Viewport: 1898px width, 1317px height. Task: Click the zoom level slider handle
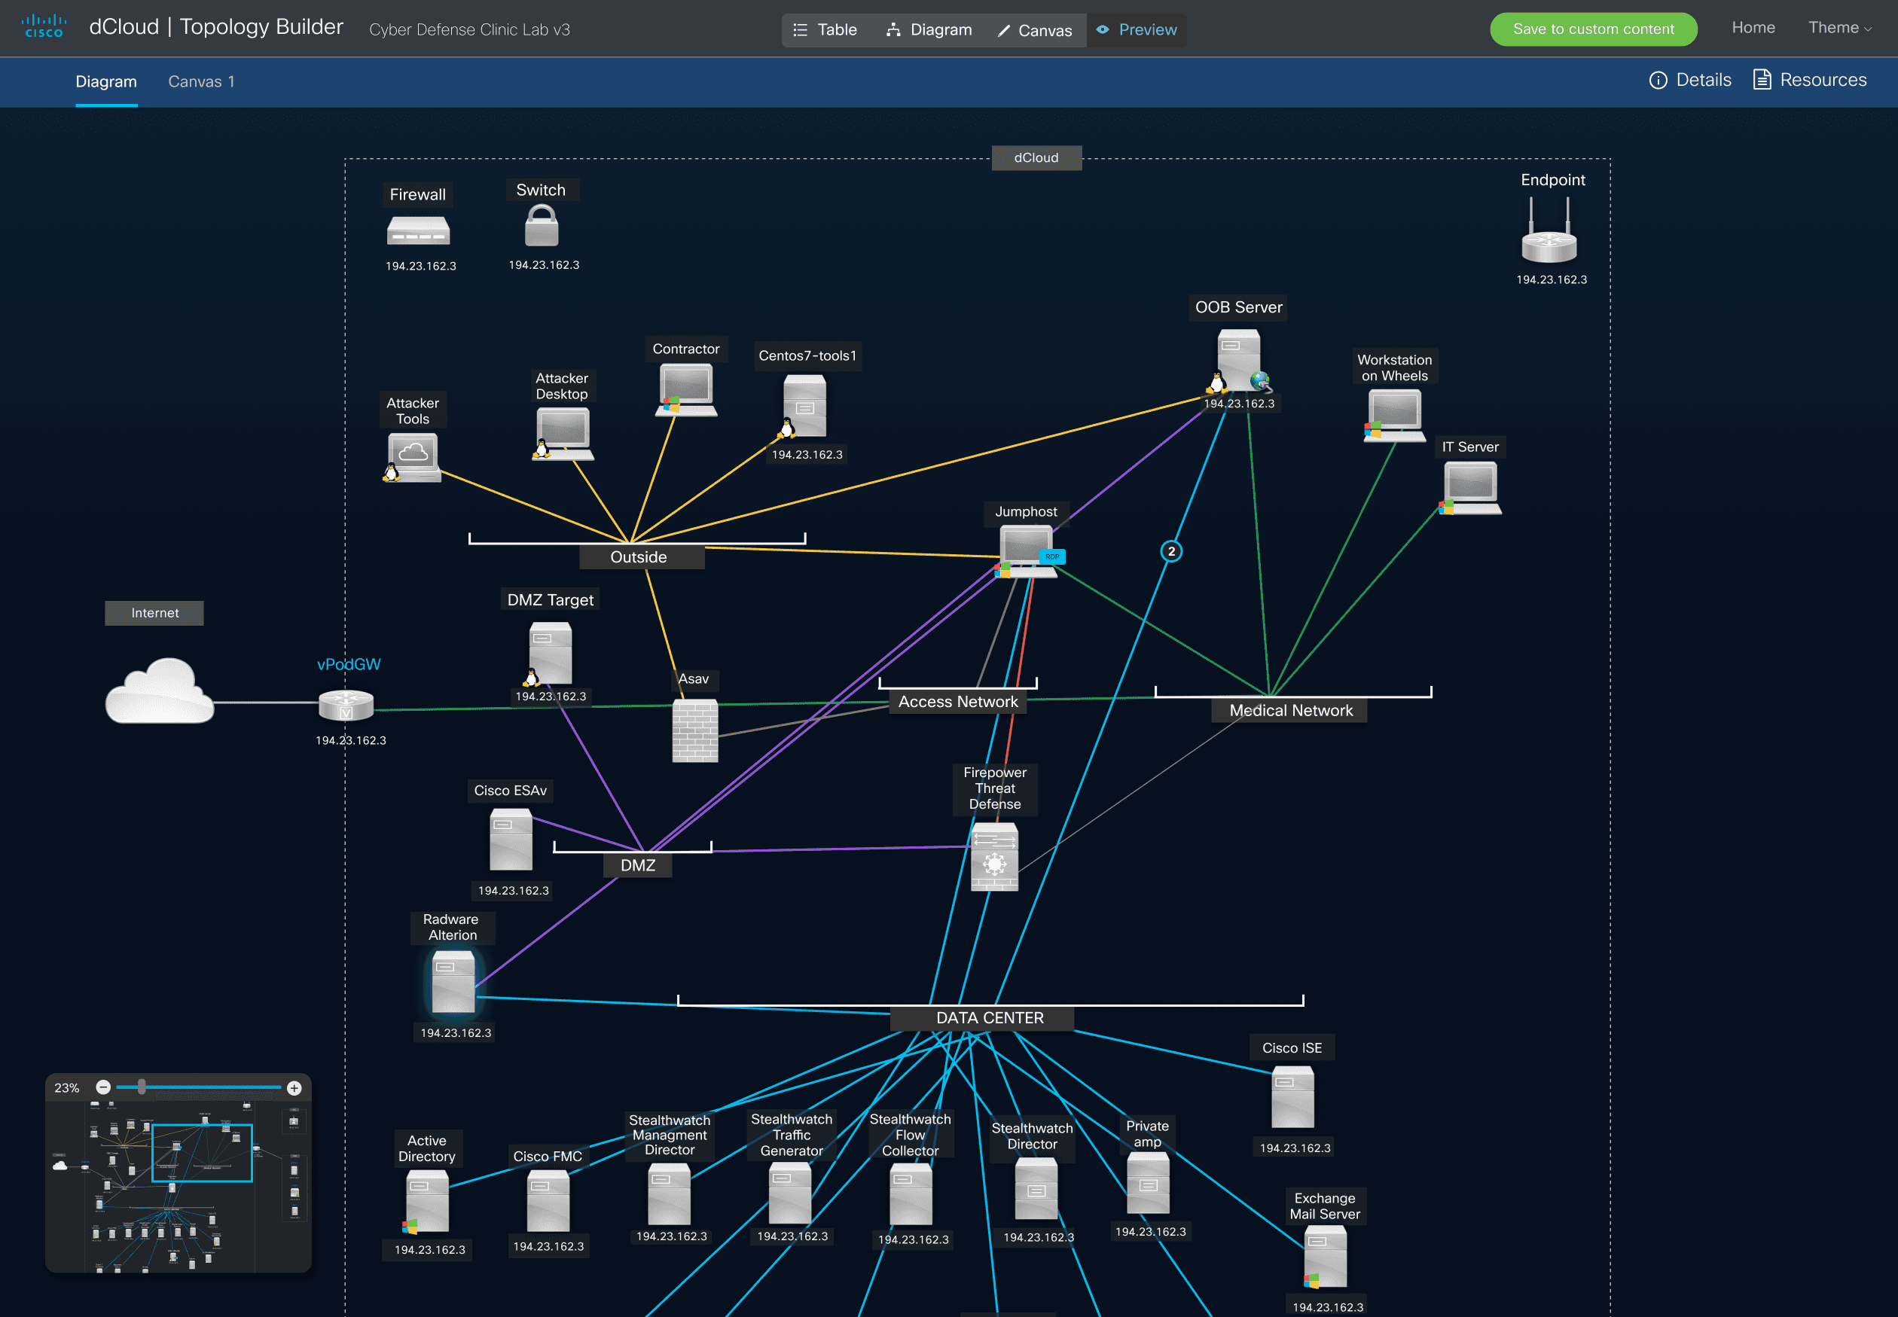[x=142, y=1087]
